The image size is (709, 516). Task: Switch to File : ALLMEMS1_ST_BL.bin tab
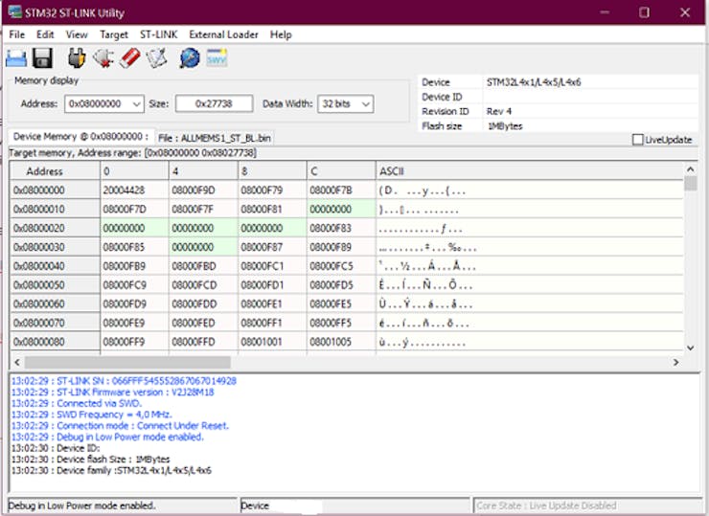215,138
